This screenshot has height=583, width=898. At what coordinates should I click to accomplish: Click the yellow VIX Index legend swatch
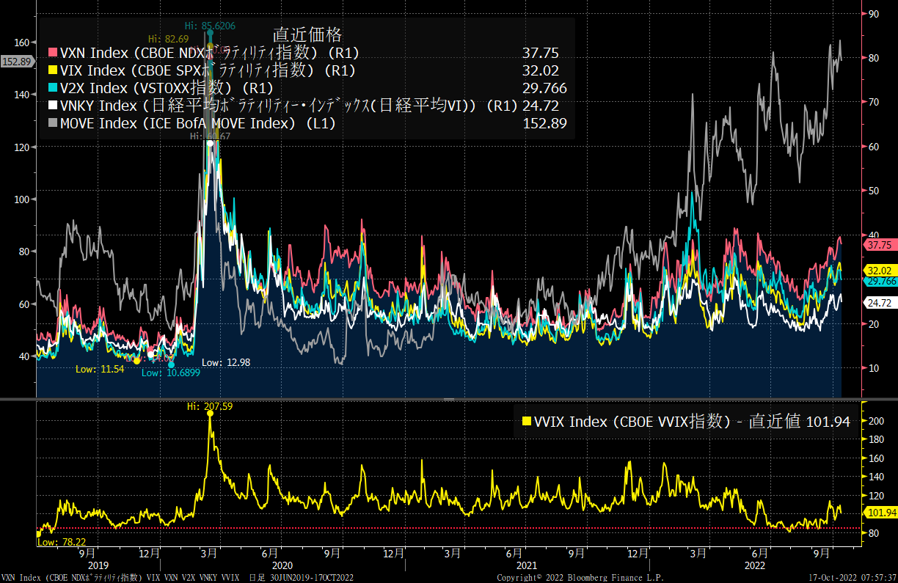pyautogui.click(x=52, y=71)
